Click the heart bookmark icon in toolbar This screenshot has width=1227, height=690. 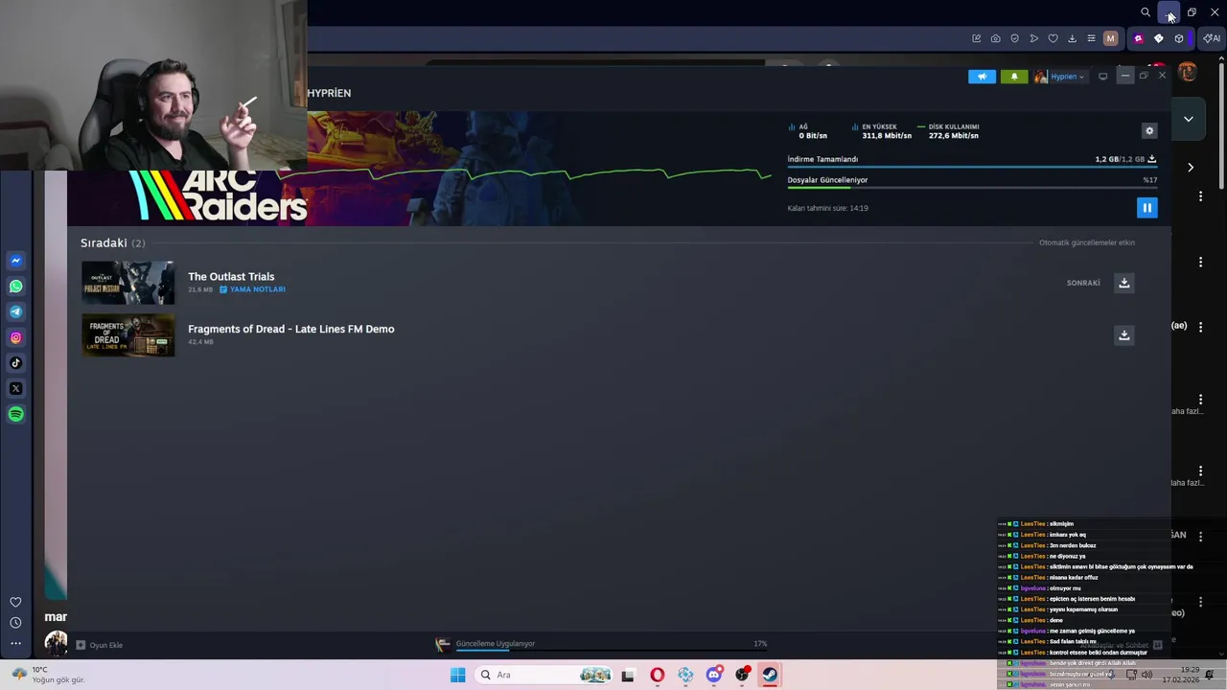point(1053,38)
